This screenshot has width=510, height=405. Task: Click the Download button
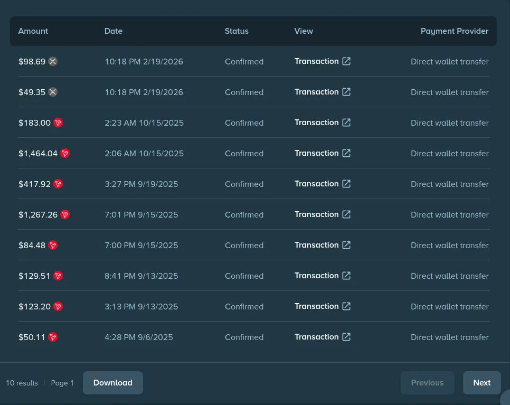(112, 382)
